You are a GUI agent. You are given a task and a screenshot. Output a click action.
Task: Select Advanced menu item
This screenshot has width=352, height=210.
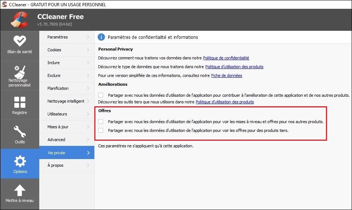coord(67,140)
